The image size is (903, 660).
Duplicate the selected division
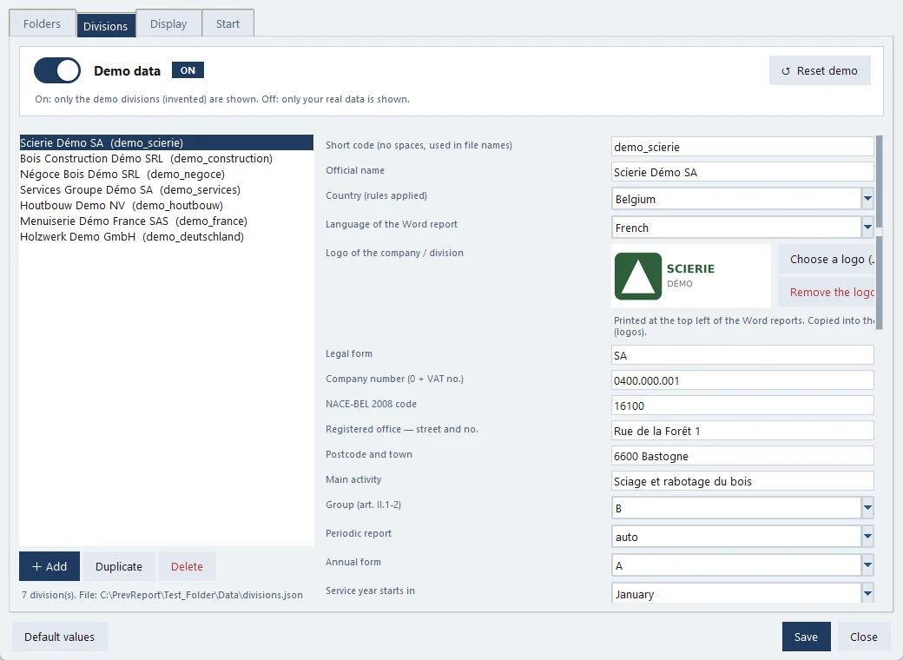coord(119,567)
